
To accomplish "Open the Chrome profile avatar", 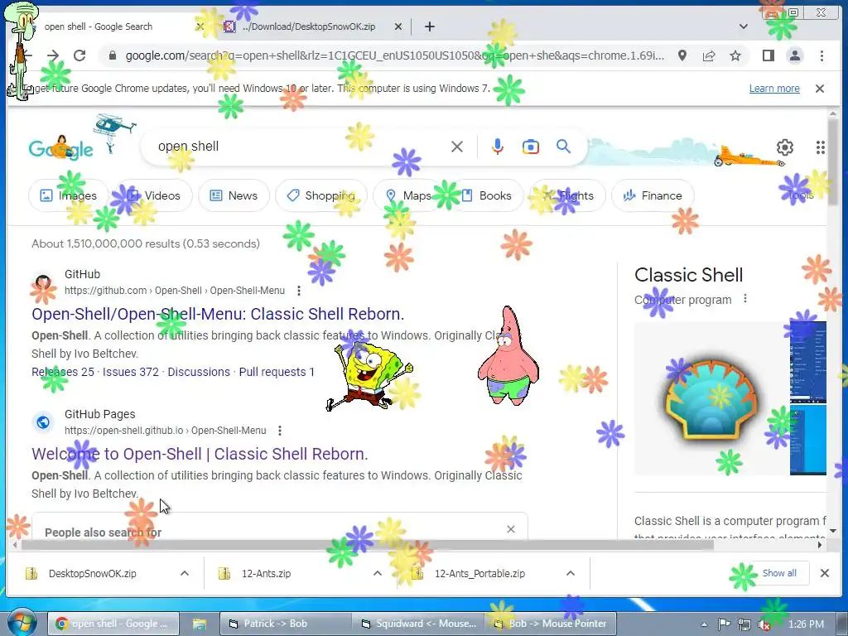I will pos(794,55).
